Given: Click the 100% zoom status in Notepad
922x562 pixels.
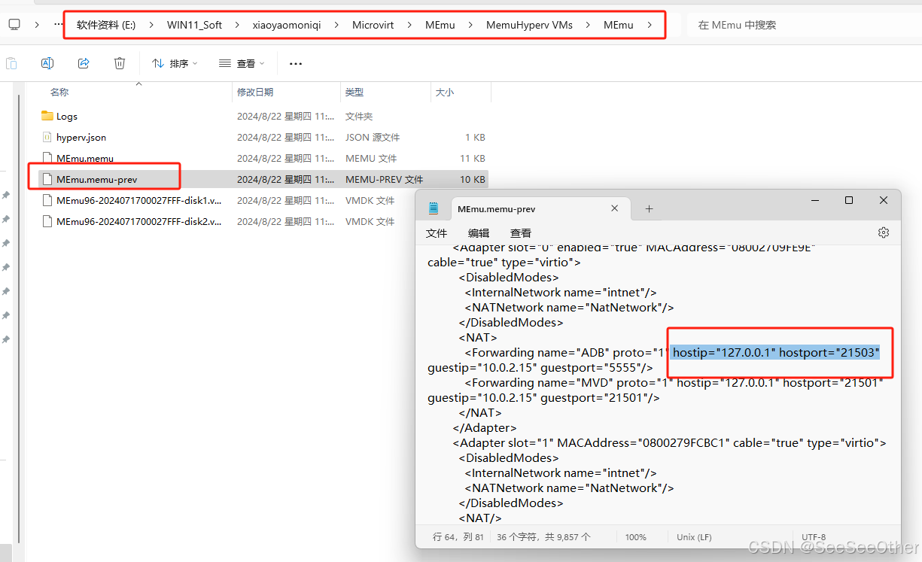Looking at the screenshot, I should pos(636,537).
